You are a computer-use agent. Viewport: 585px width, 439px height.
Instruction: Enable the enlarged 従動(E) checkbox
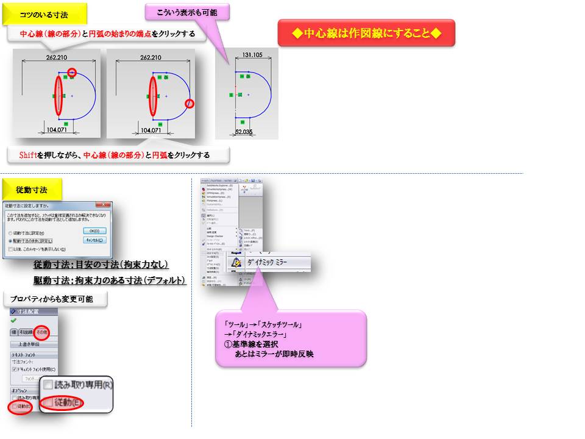click(x=48, y=402)
